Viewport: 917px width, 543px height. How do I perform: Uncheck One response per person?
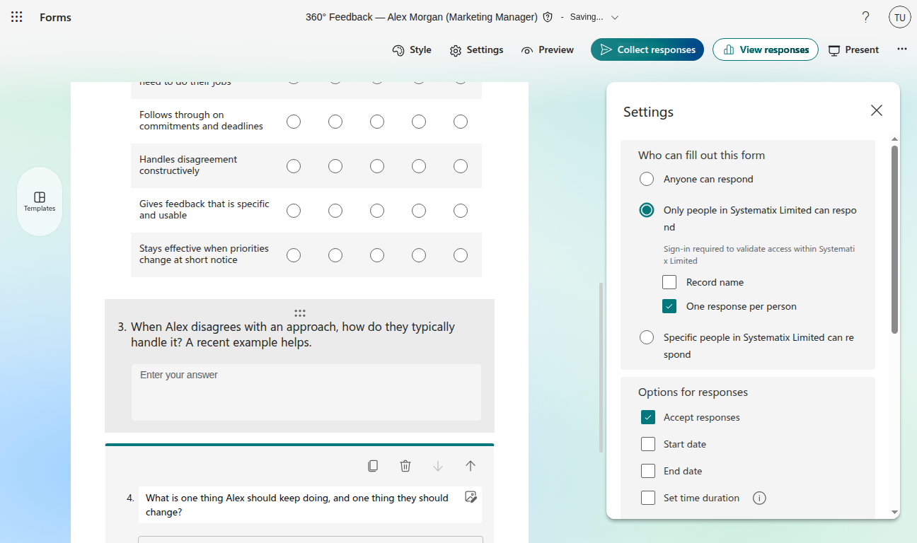pos(669,306)
